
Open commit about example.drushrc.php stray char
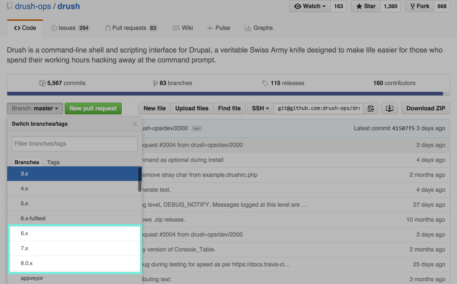point(200,175)
